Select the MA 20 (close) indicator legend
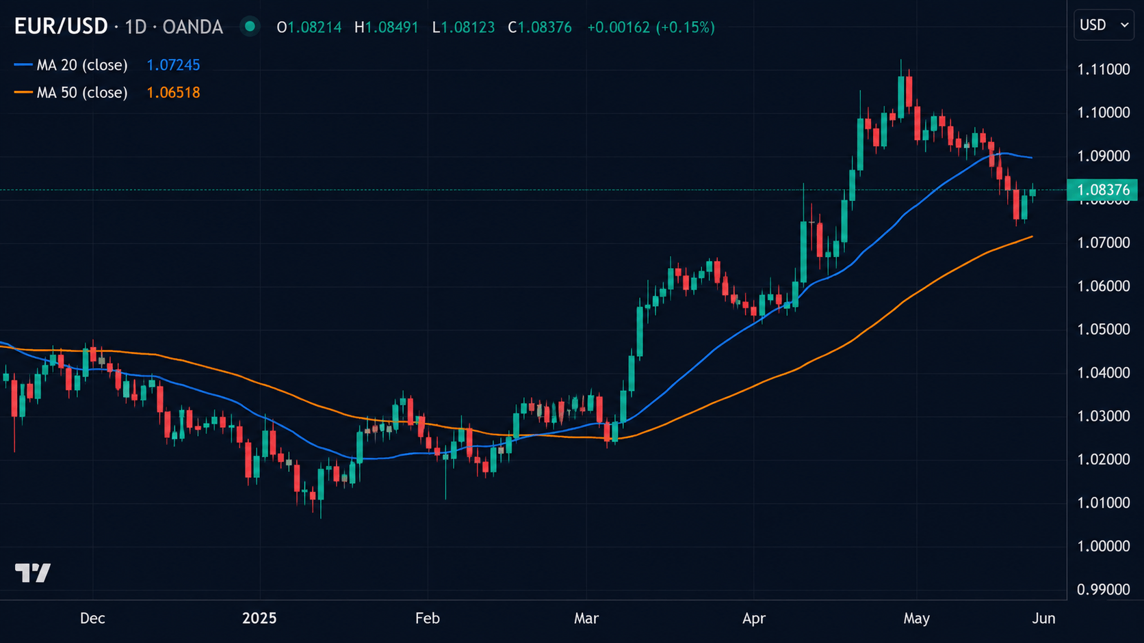 point(82,65)
